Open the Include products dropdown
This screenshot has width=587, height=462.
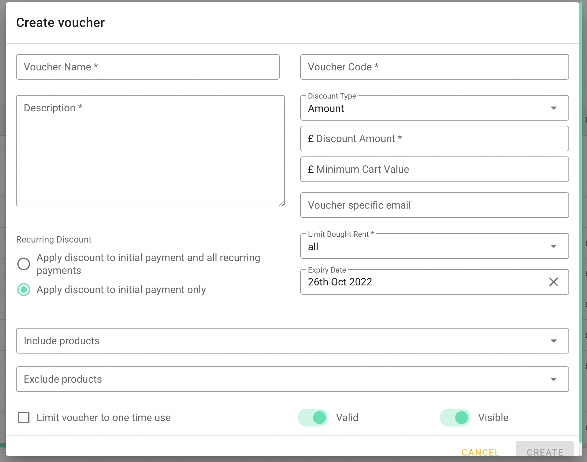(292, 341)
